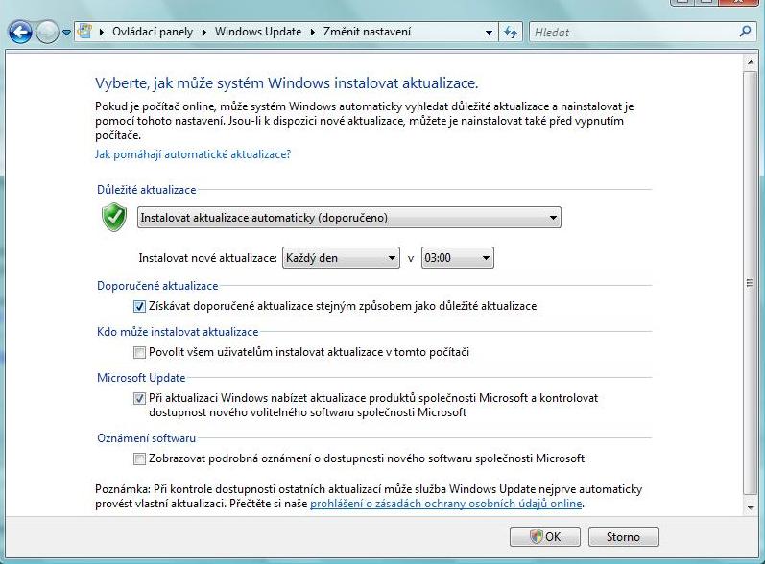Go to 'Ovládací panely' breadcrumb
The image size is (765, 564).
[x=152, y=32]
